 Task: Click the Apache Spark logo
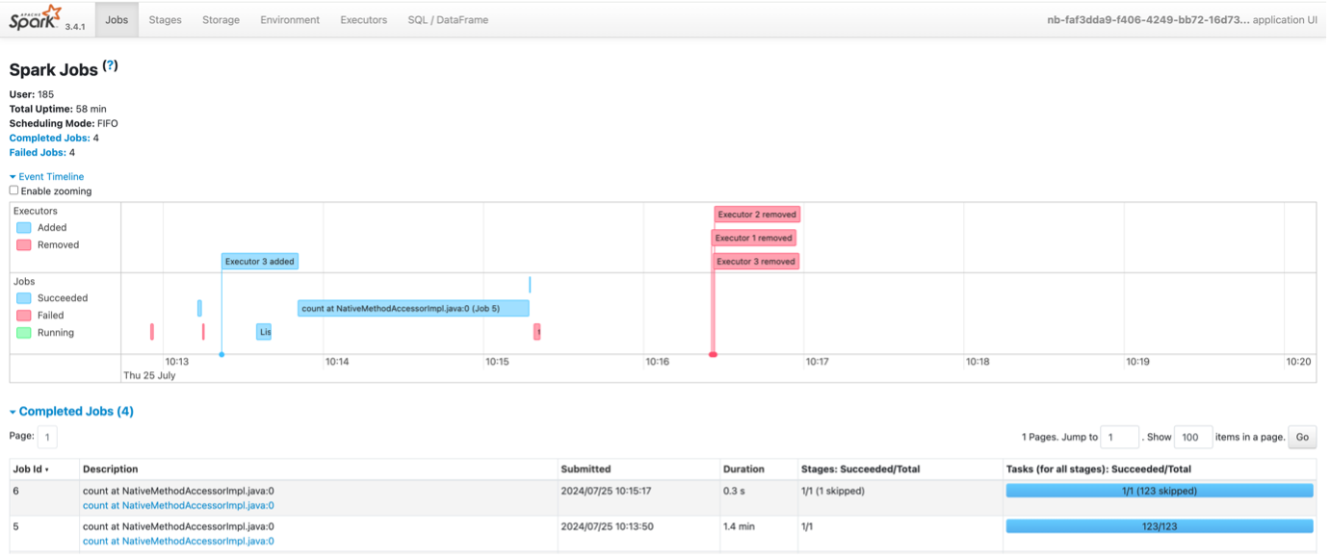pos(36,17)
